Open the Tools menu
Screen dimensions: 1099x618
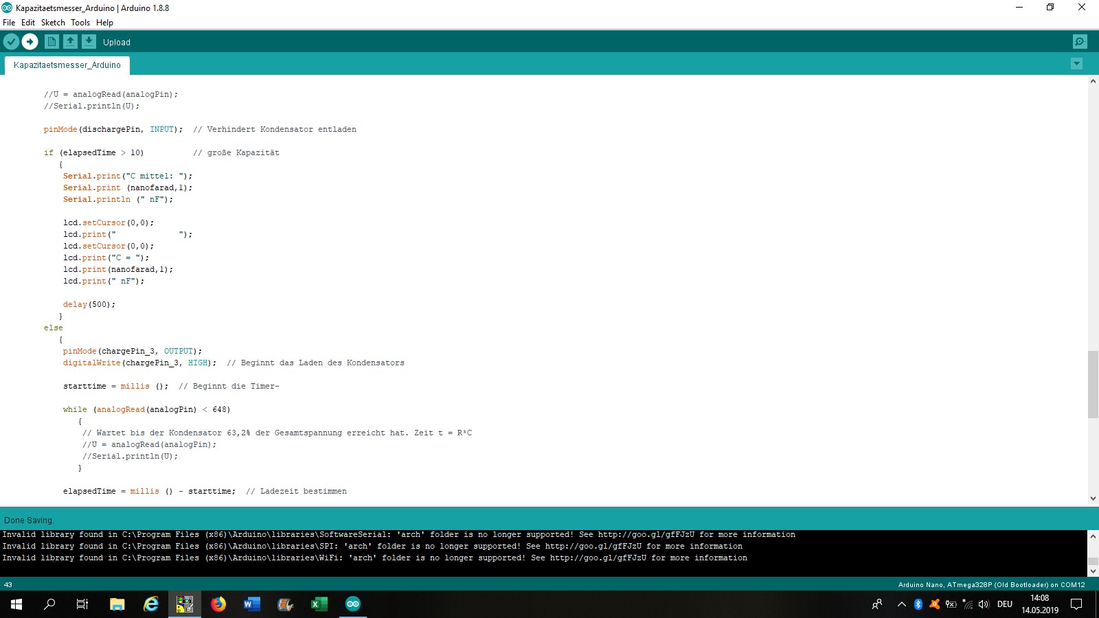point(80,23)
